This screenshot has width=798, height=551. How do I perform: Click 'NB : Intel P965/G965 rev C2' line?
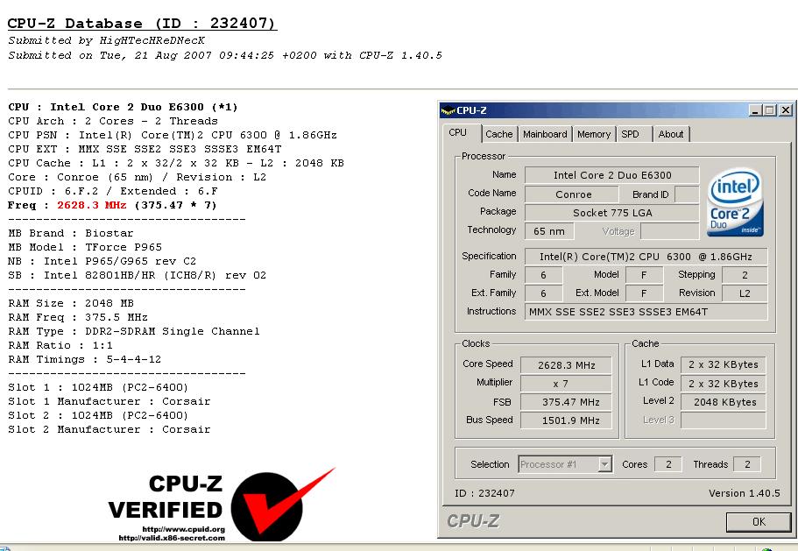[102, 261]
